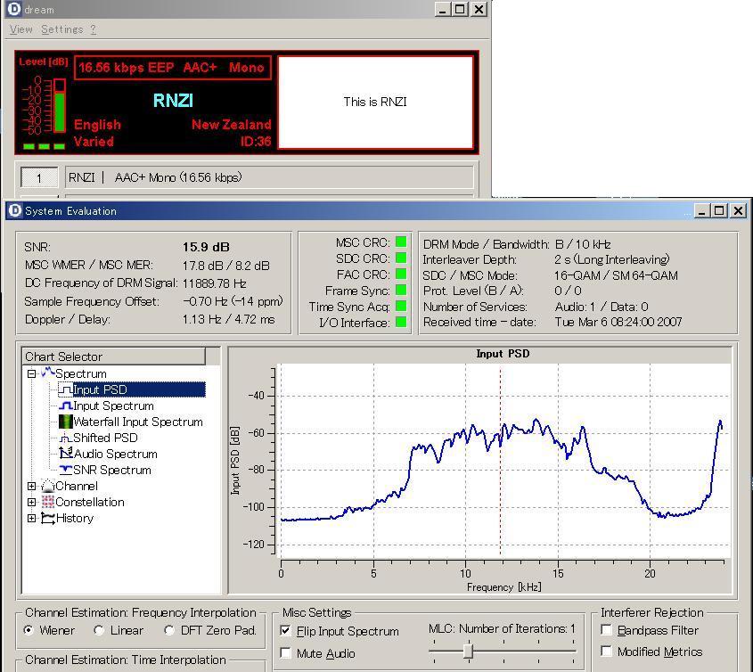
Task: Click the input level meter bar
Action: click(59, 106)
